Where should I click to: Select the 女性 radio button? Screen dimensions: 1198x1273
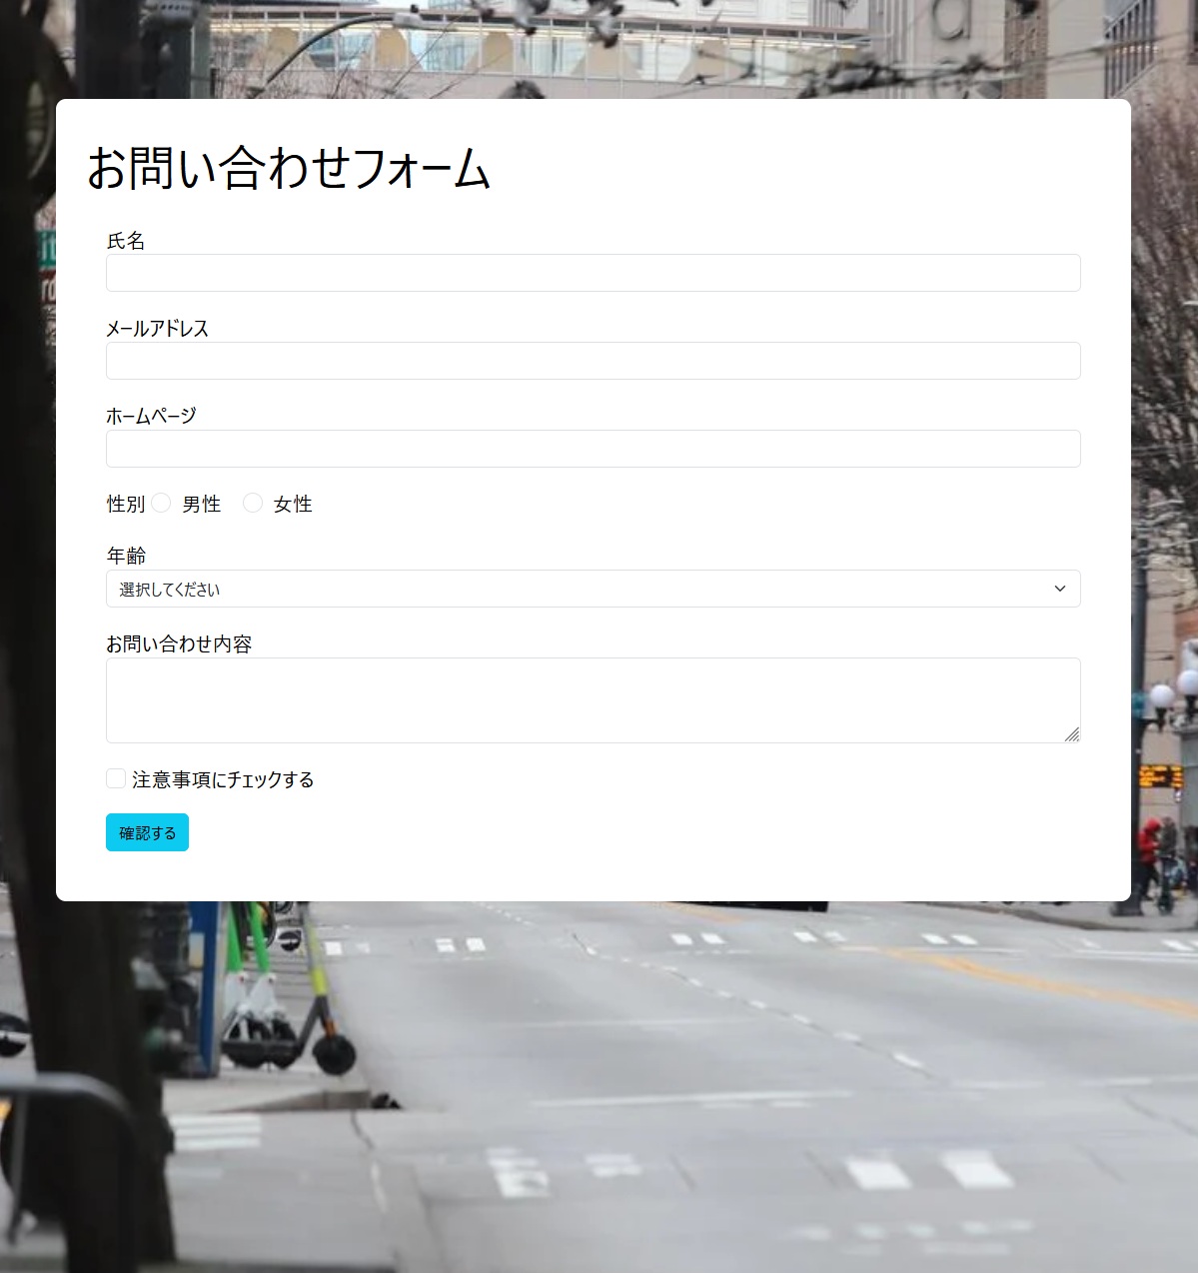[252, 503]
